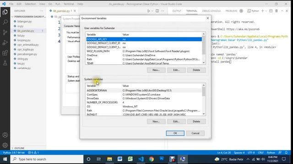Screen dimensions: 293x164
Task: Open Explorer panel ellipsis menu
Action: [x=42, y=11]
